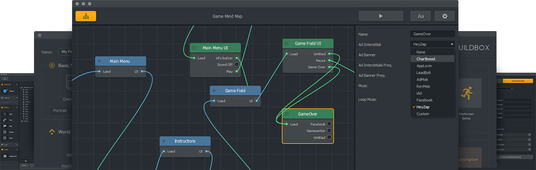Click the GameOver name input field
Image resolution: width=536 pixels, height=170 pixels.
coord(432,34)
